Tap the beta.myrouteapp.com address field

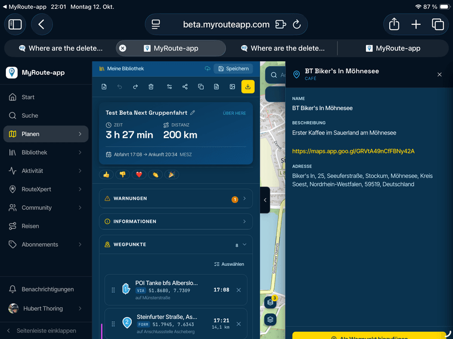(226, 24)
